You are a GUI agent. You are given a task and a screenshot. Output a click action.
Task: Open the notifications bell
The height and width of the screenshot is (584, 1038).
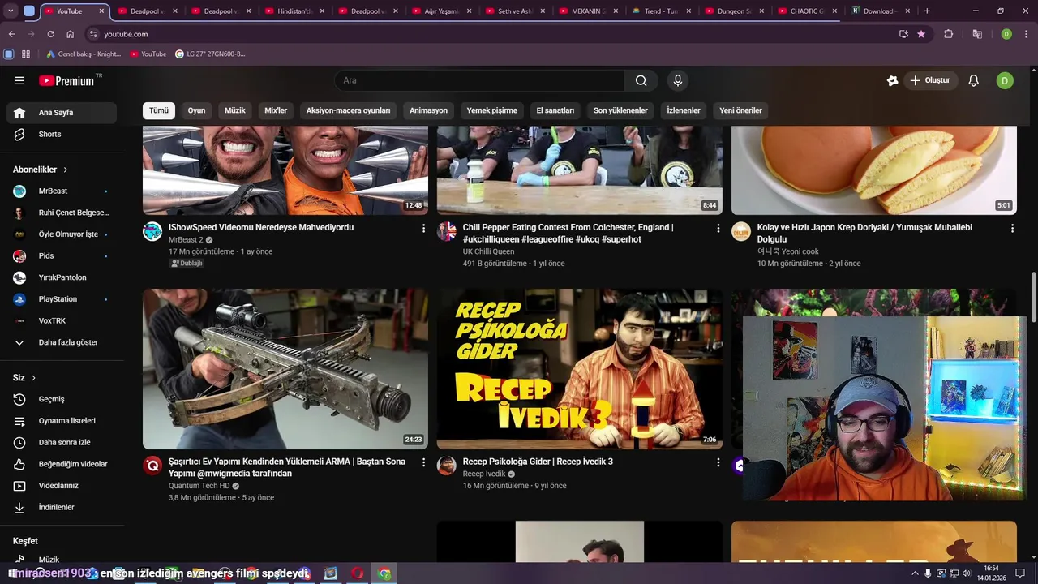click(x=974, y=80)
